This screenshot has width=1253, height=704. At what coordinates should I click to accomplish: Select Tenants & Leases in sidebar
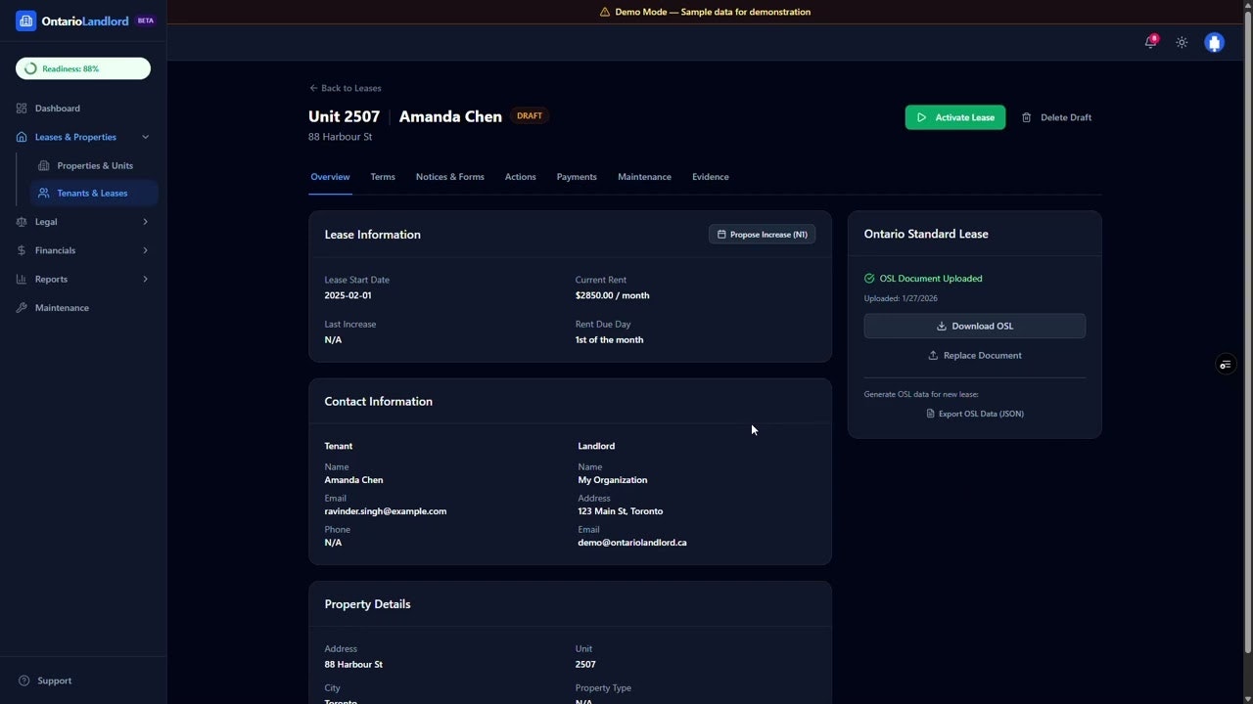click(94, 193)
